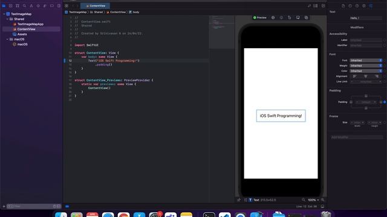
Task: Click the inspect preview display icon
Action: click(x=298, y=17)
